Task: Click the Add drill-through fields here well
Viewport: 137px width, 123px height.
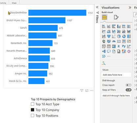Action: click(x=116, y=95)
